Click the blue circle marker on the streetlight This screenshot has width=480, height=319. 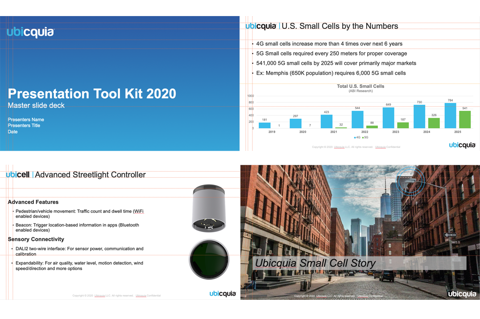[410, 181]
